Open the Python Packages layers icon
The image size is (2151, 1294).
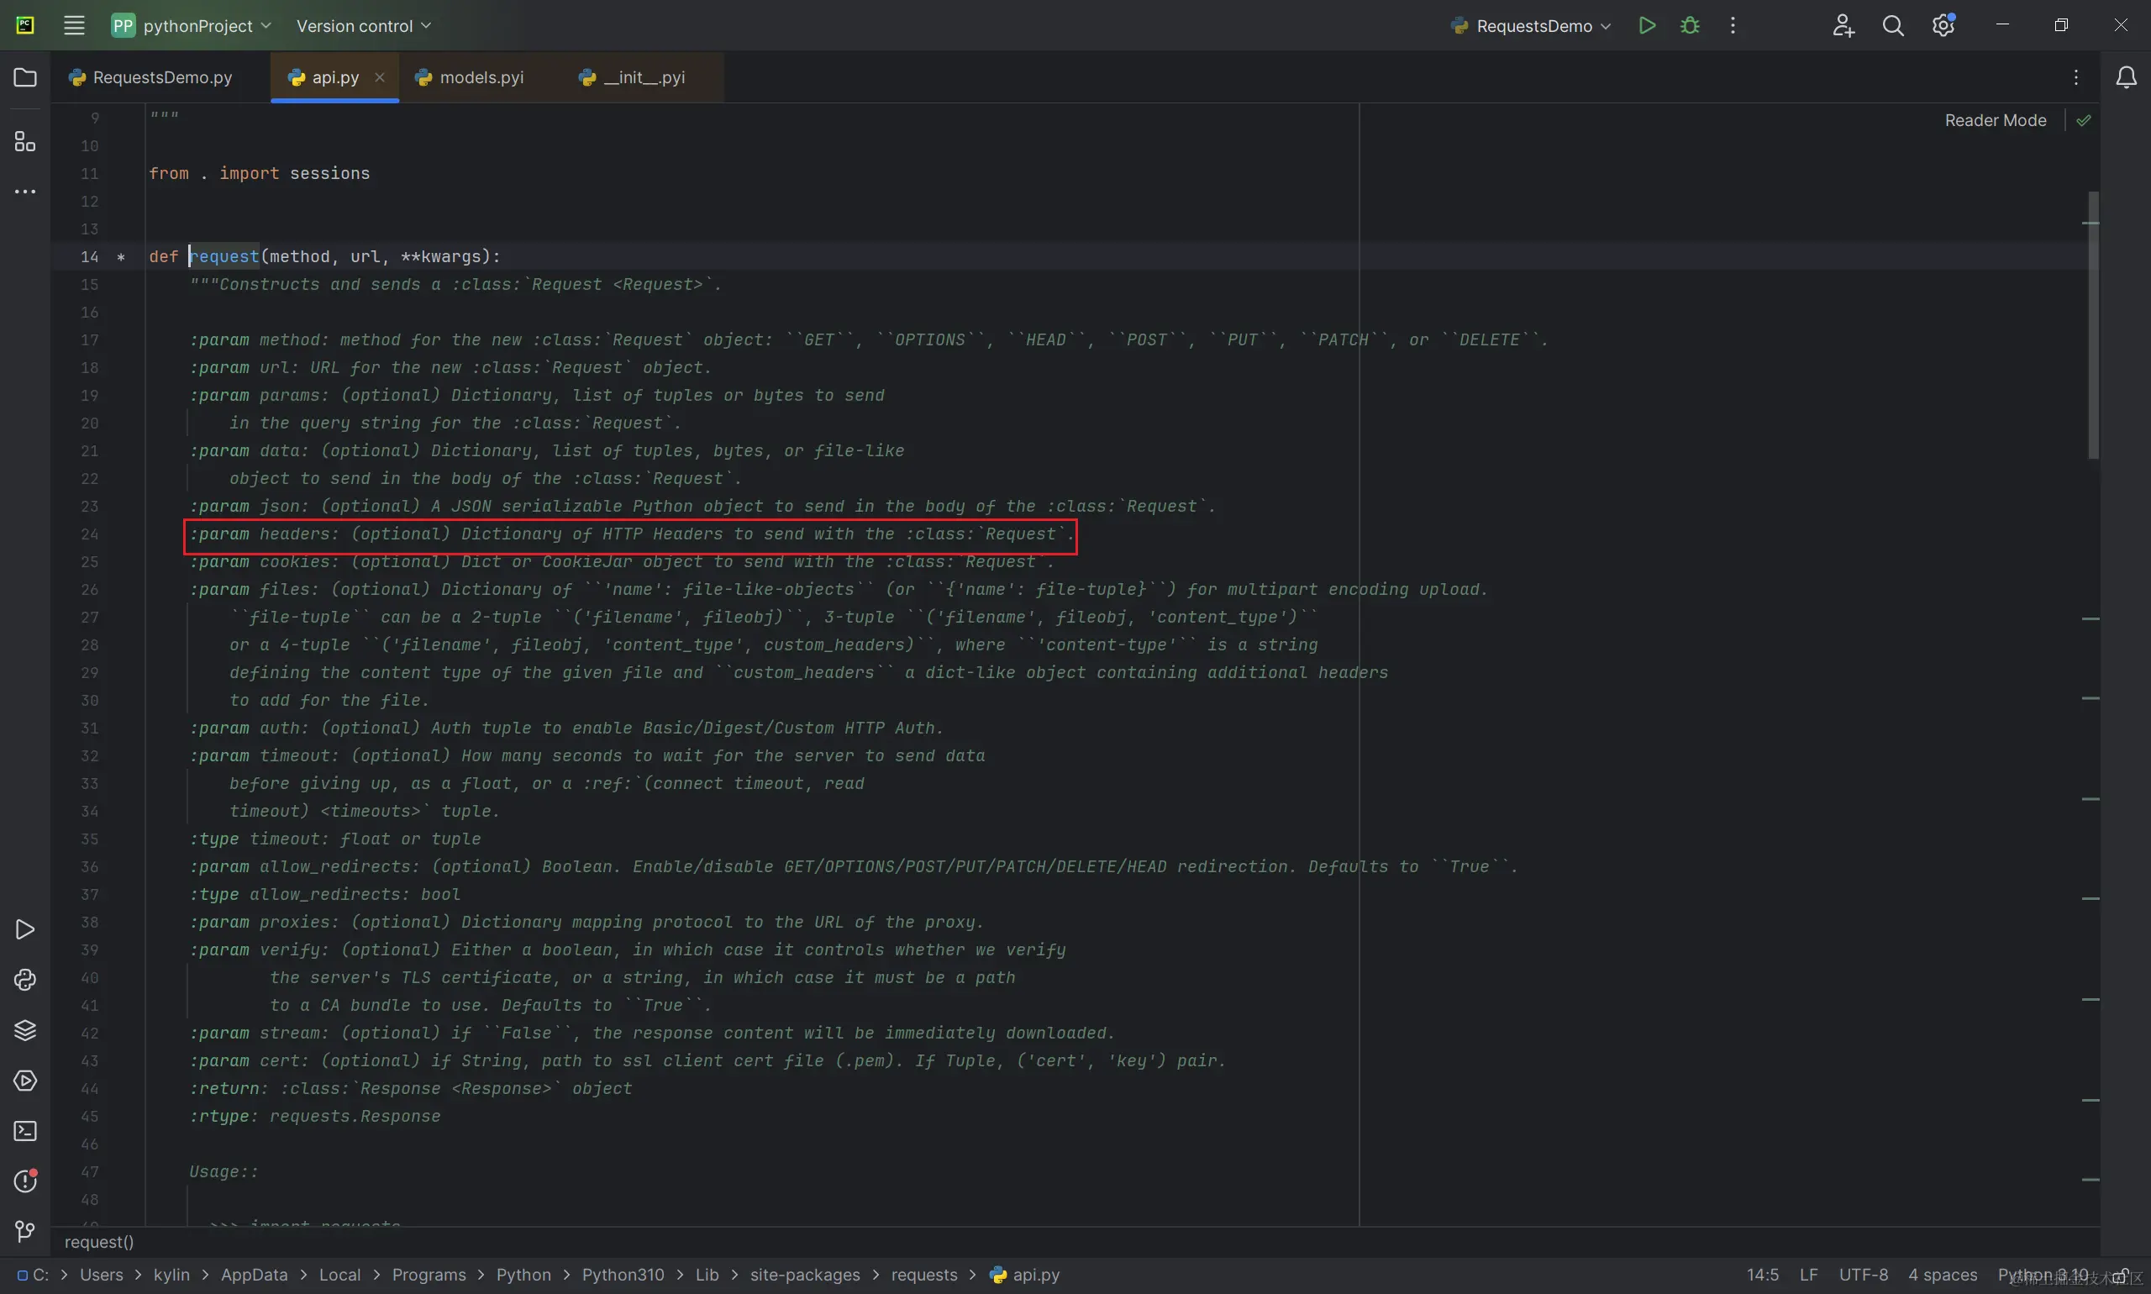25,1031
